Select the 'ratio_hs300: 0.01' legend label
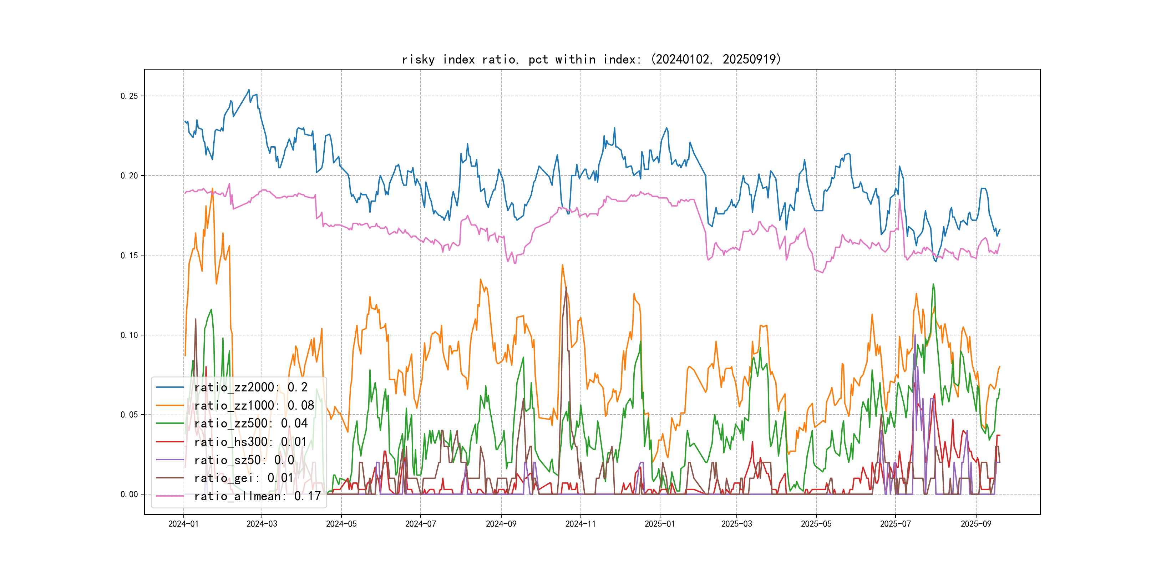This screenshot has width=1156, height=578. (x=250, y=442)
